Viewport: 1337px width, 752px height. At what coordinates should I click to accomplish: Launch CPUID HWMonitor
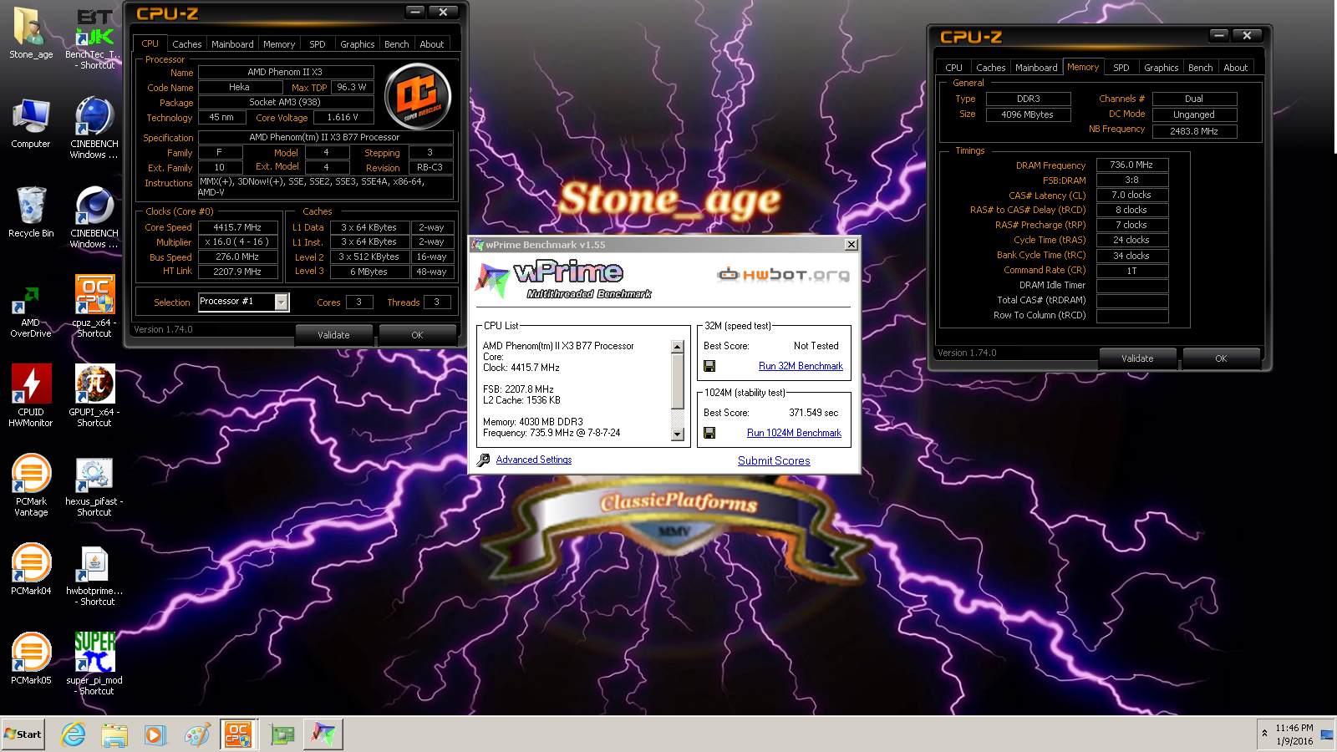click(x=31, y=396)
